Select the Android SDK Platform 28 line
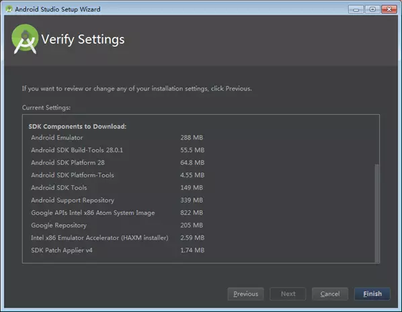This screenshot has height=312, width=402. (x=118, y=163)
